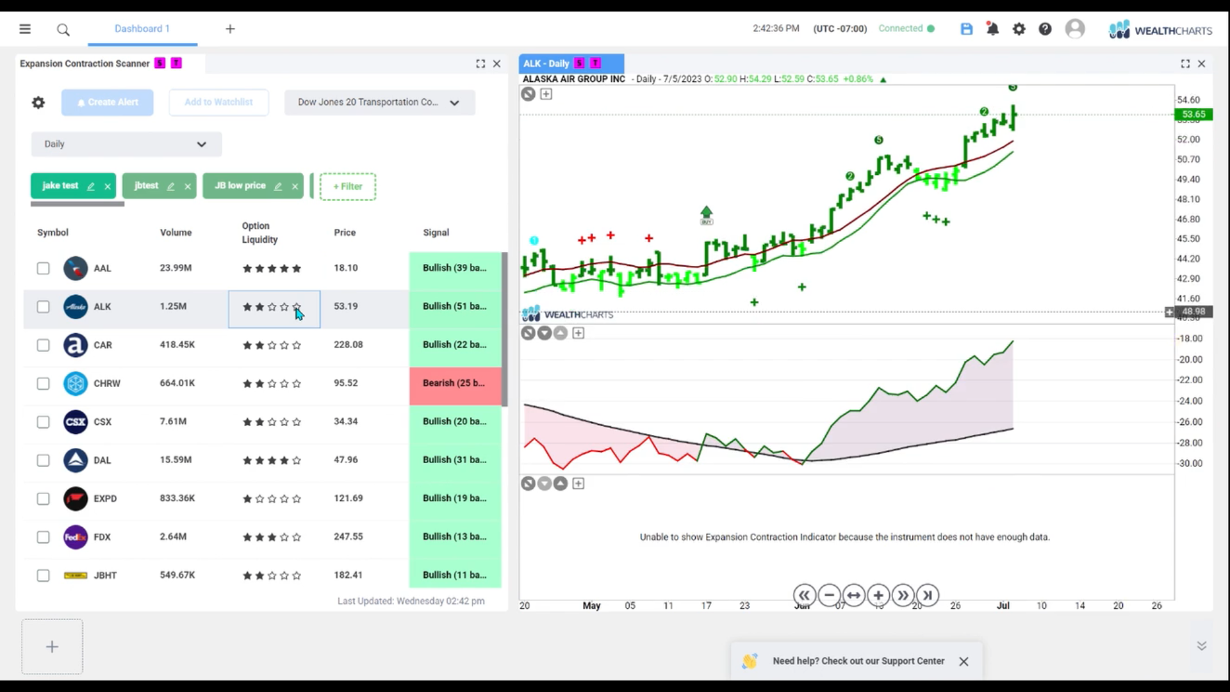
Task: Tick the CAR row checkbox
Action: 43,345
